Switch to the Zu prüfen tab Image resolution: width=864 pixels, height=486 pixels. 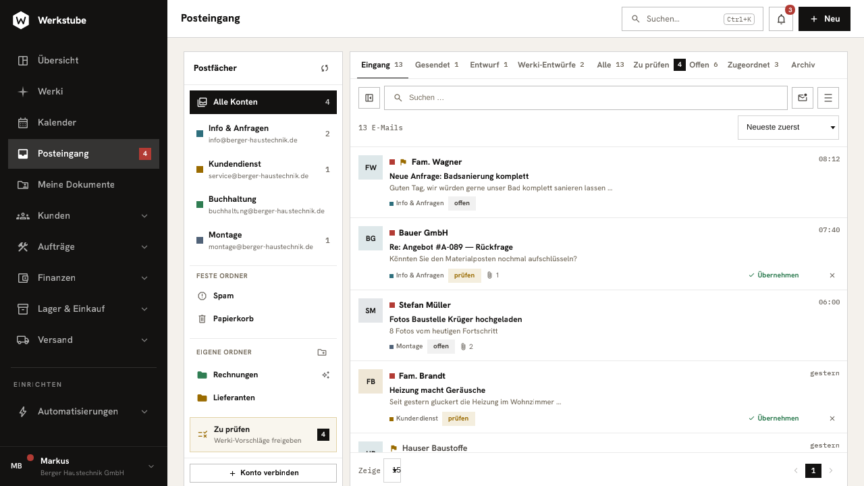[x=659, y=65]
